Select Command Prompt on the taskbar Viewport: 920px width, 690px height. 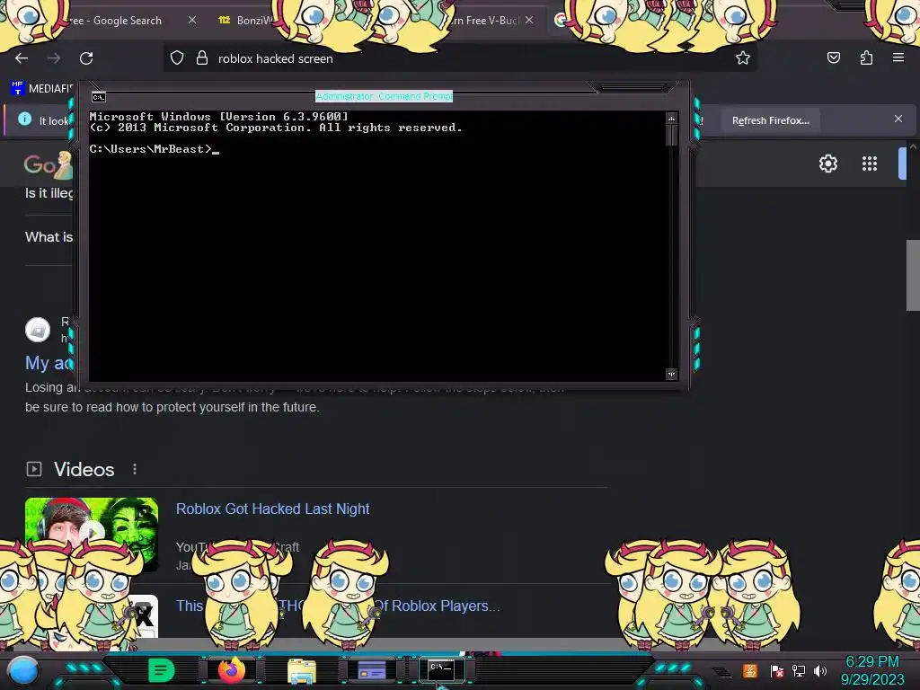[441, 669]
